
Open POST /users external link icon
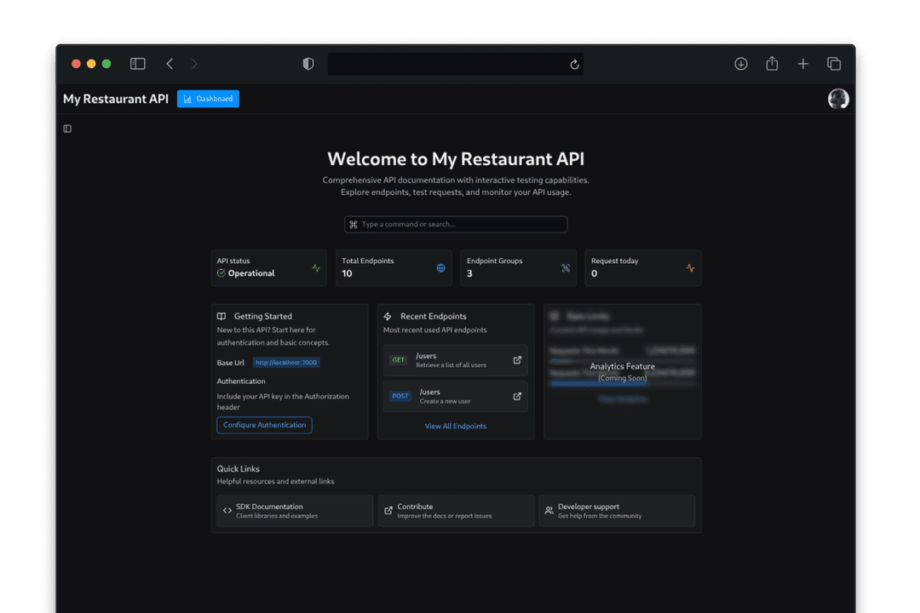tap(517, 397)
